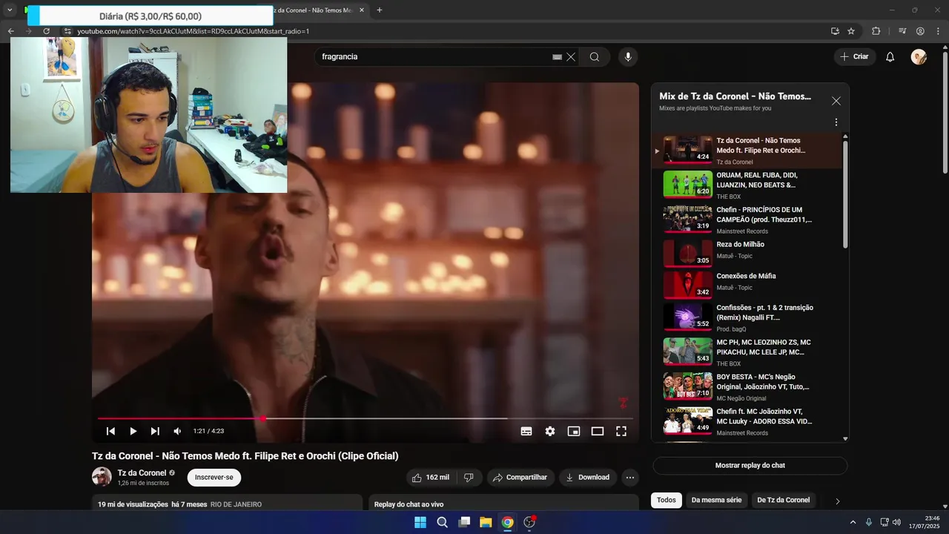Open the player settings gear

[x=550, y=431]
